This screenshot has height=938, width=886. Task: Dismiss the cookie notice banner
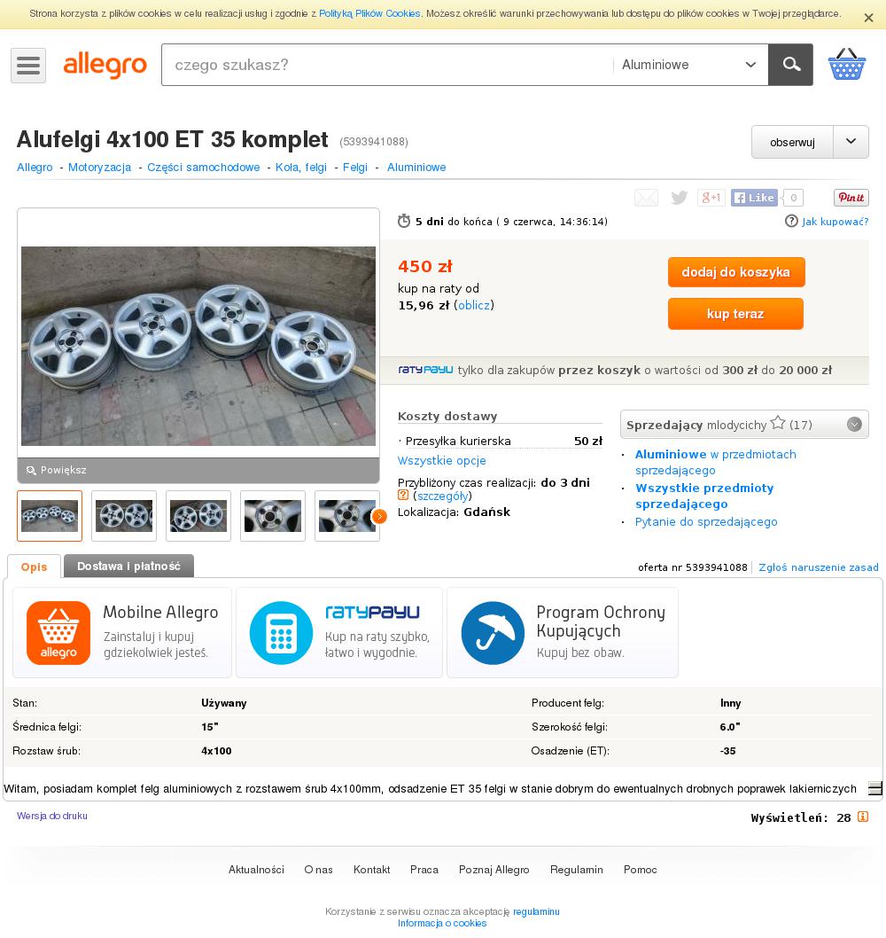868,18
